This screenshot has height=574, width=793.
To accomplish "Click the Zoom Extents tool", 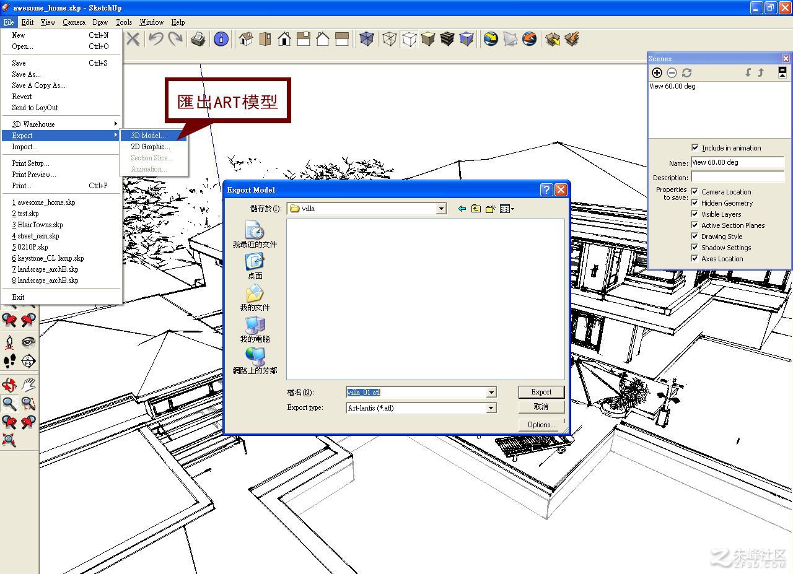I will point(9,441).
